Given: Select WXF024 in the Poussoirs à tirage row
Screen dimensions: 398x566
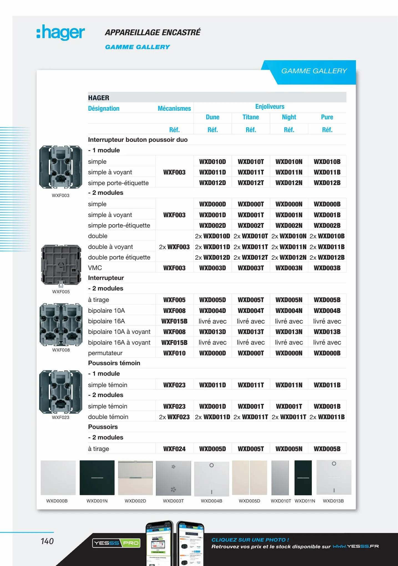Looking at the screenshot, I should [174, 449].
